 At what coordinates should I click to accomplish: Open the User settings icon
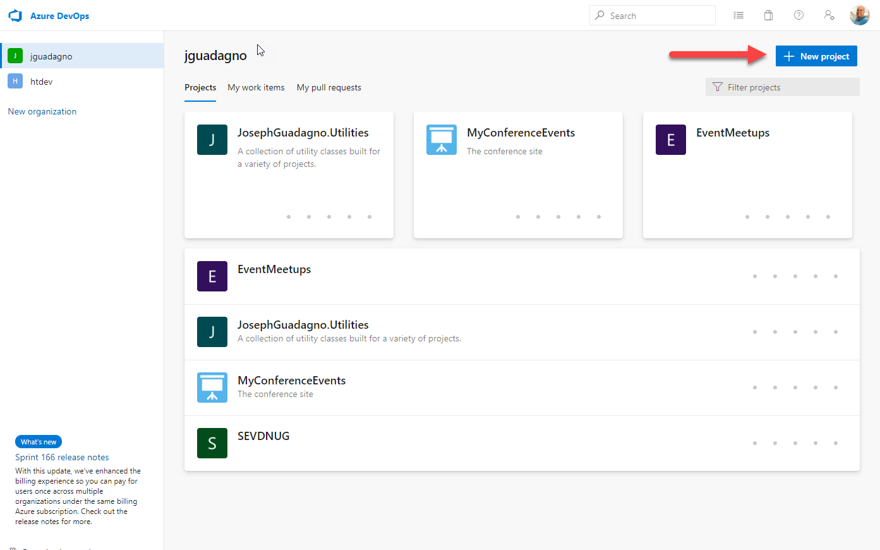pos(829,15)
